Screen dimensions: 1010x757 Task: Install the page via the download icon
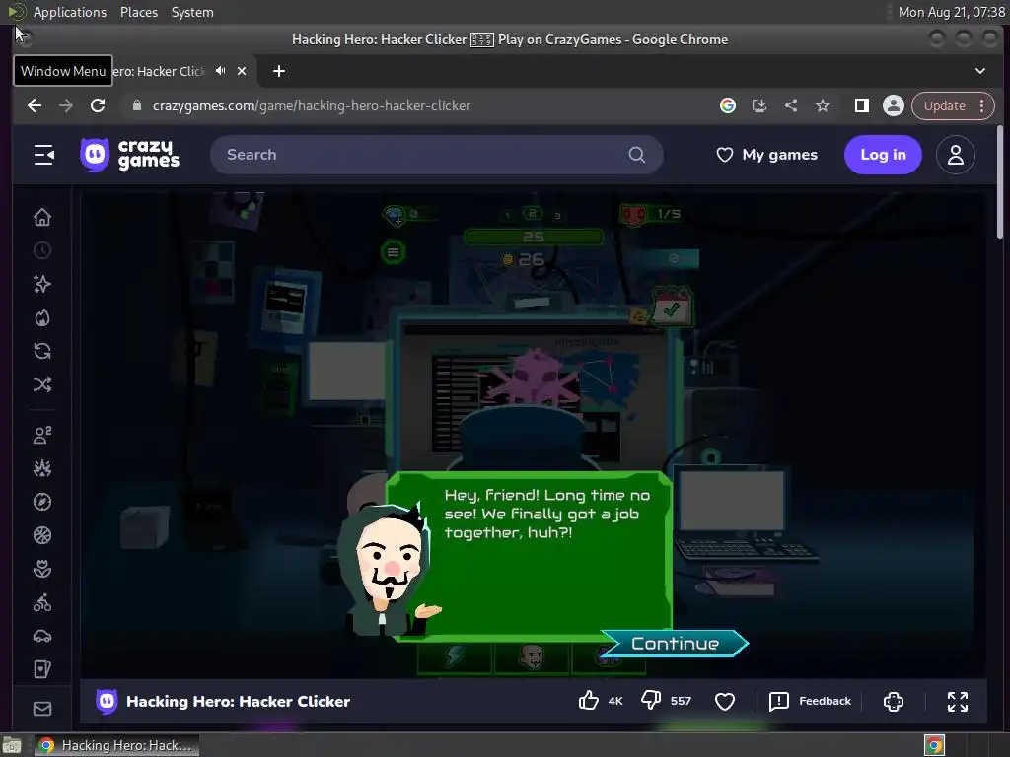point(759,105)
